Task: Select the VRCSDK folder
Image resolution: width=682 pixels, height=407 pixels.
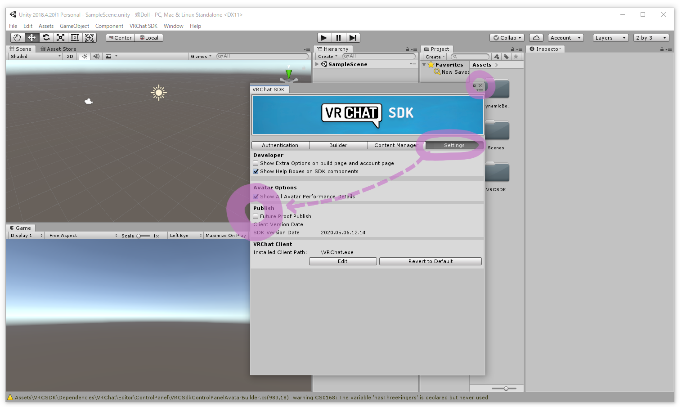Action: pos(497,177)
